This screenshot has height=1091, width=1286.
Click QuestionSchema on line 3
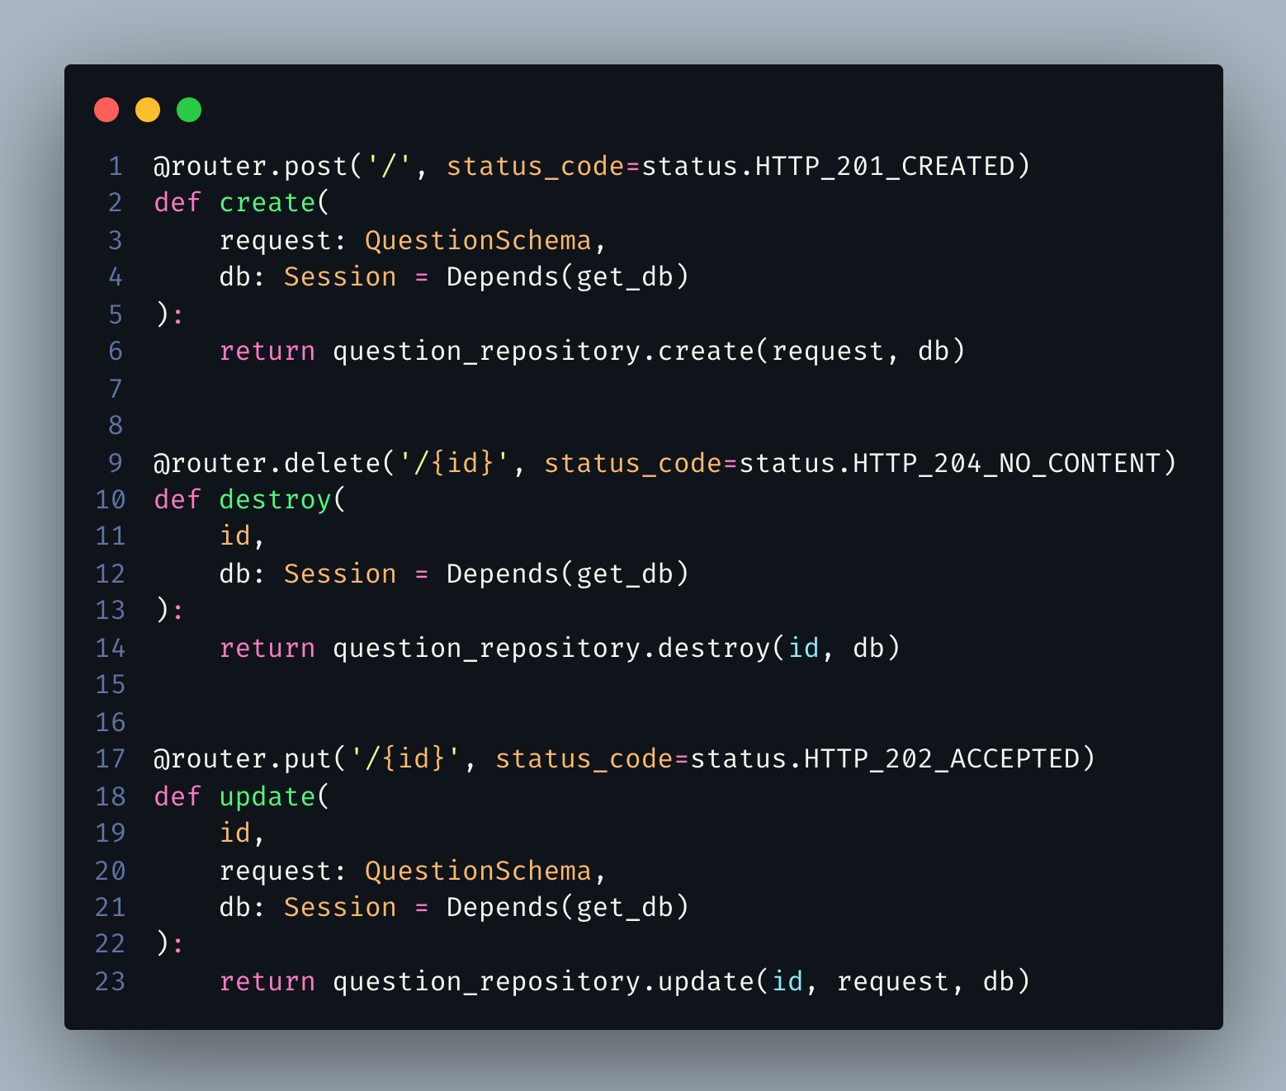pos(479,241)
